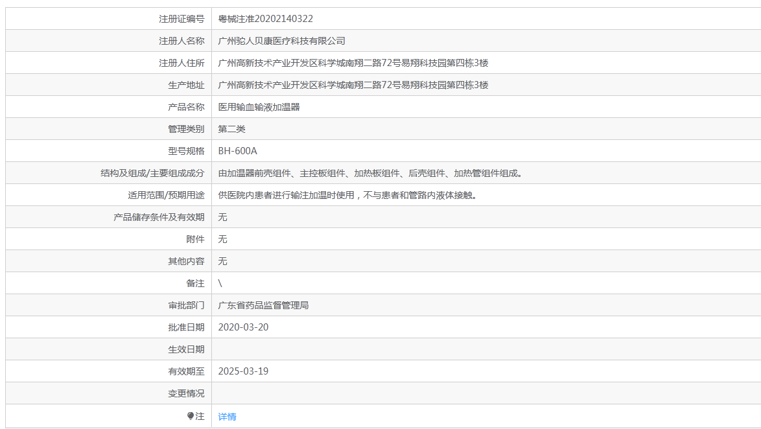Click the 审批部门 label

tap(187, 305)
